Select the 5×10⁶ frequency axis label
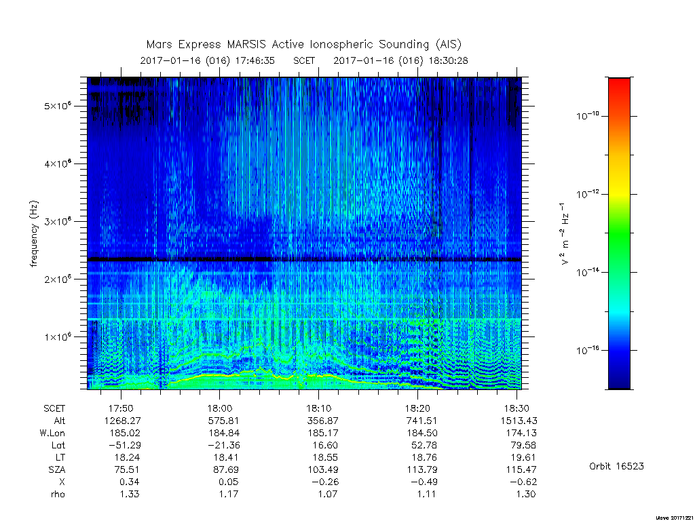The image size is (695, 521). (58, 106)
